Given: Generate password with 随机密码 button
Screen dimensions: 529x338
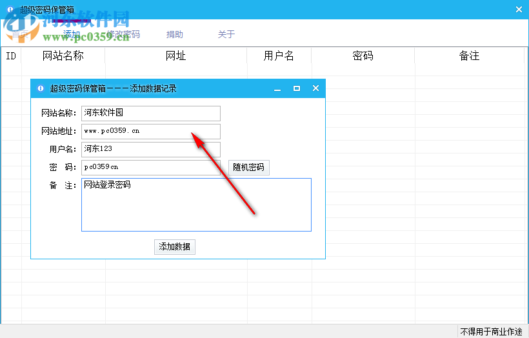Looking at the screenshot, I should click(249, 167).
